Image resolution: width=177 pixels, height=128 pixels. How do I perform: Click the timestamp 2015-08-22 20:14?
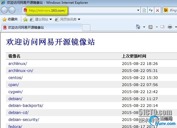tap(140, 106)
